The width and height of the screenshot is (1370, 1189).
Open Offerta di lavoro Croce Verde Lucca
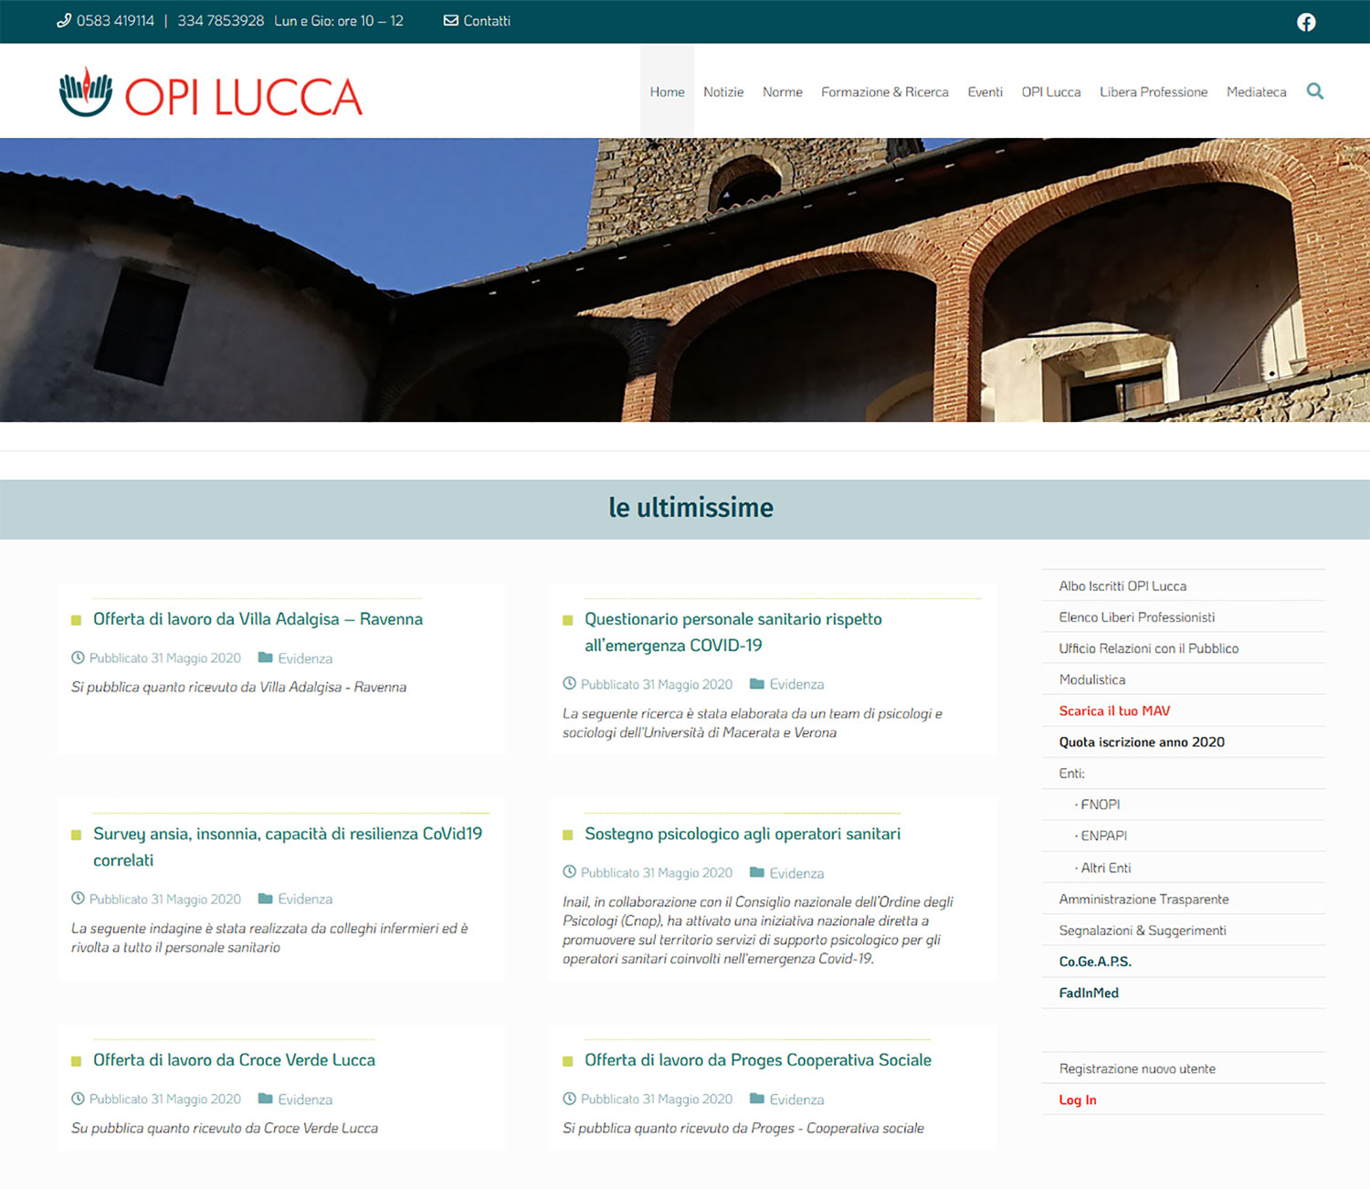pos(234,1059)
